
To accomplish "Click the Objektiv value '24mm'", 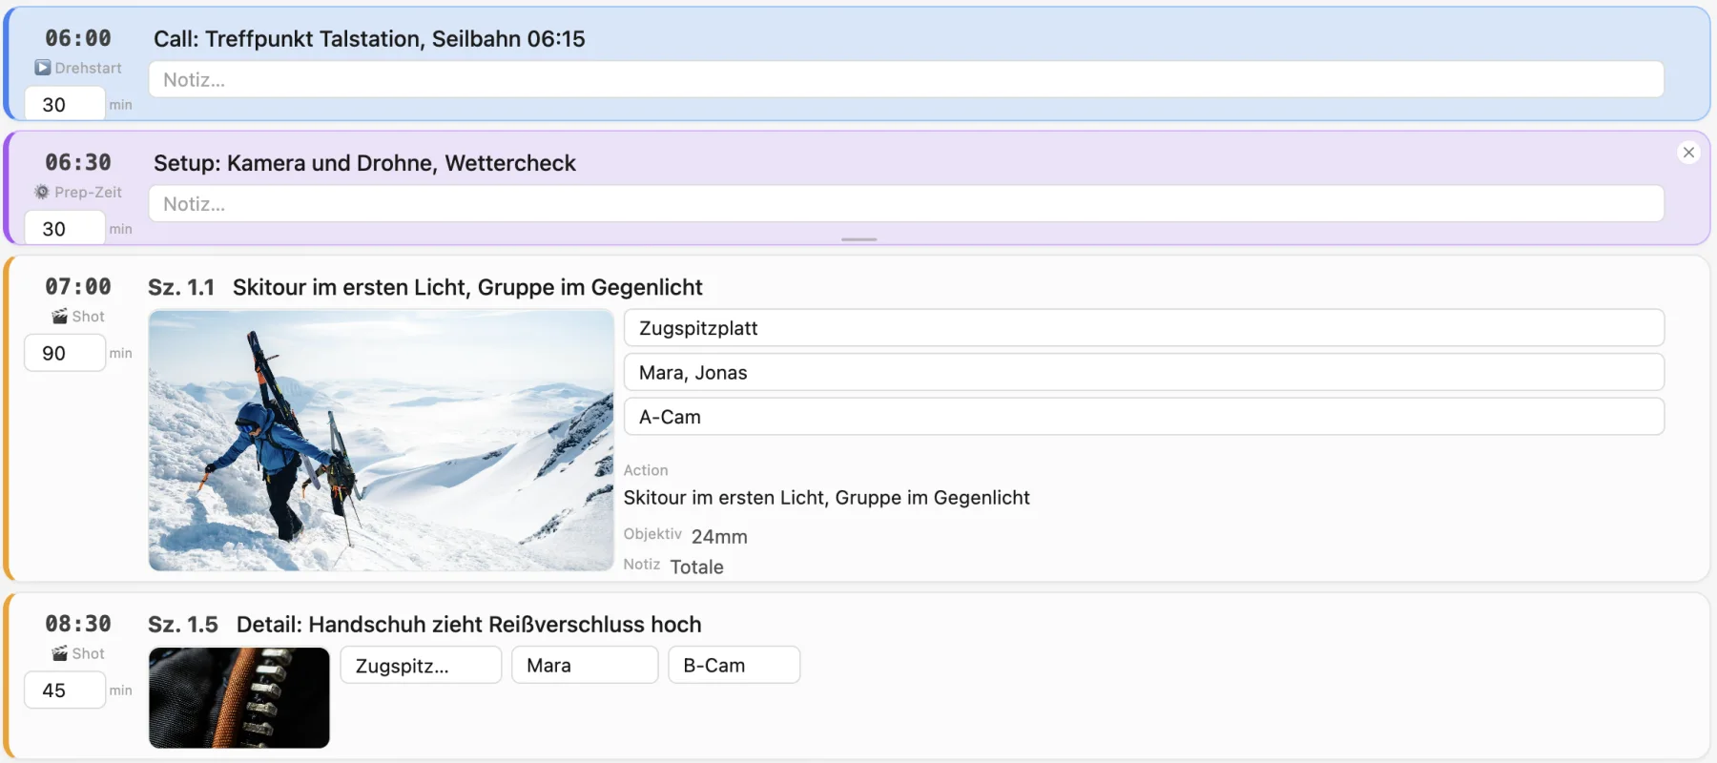I will (x=719, y=537).
